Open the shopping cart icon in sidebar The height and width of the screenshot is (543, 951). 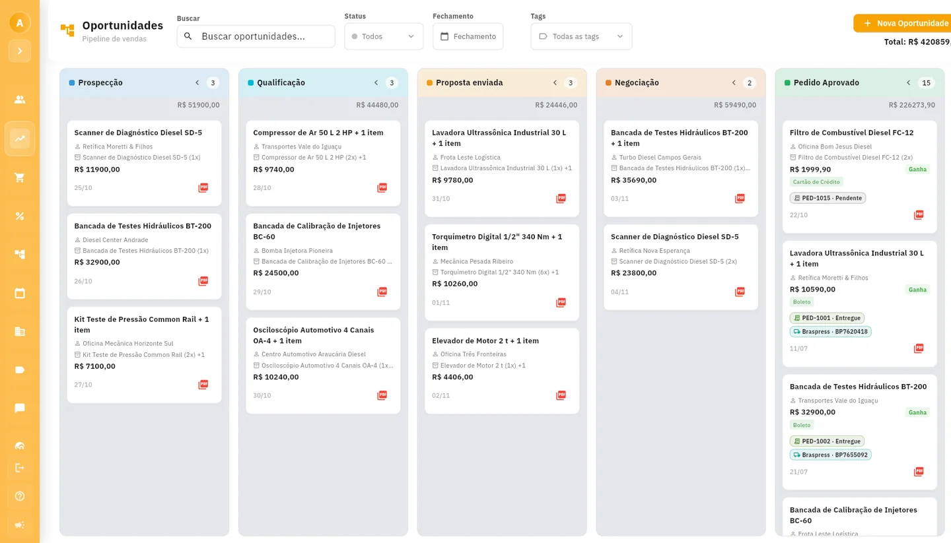click(x=20, y=177)
